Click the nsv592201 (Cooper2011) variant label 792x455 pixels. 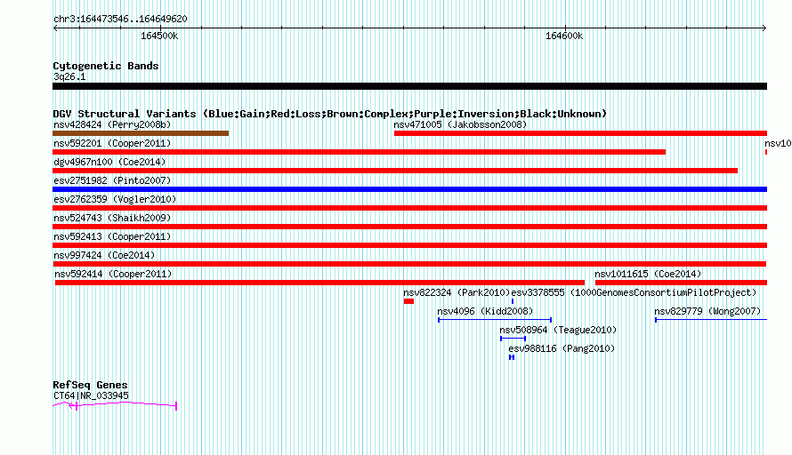[112, 143]
